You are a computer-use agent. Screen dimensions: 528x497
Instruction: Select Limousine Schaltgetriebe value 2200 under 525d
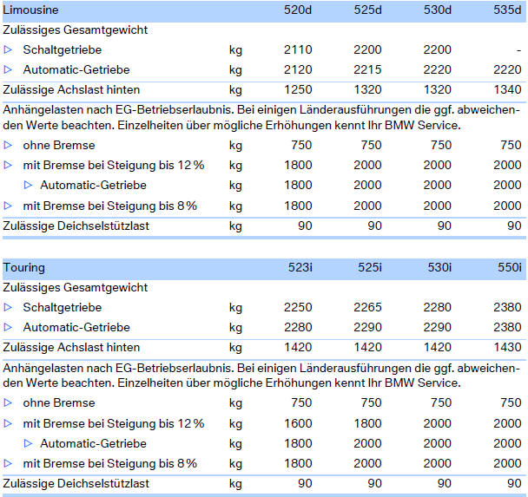(x=367, y=49)
